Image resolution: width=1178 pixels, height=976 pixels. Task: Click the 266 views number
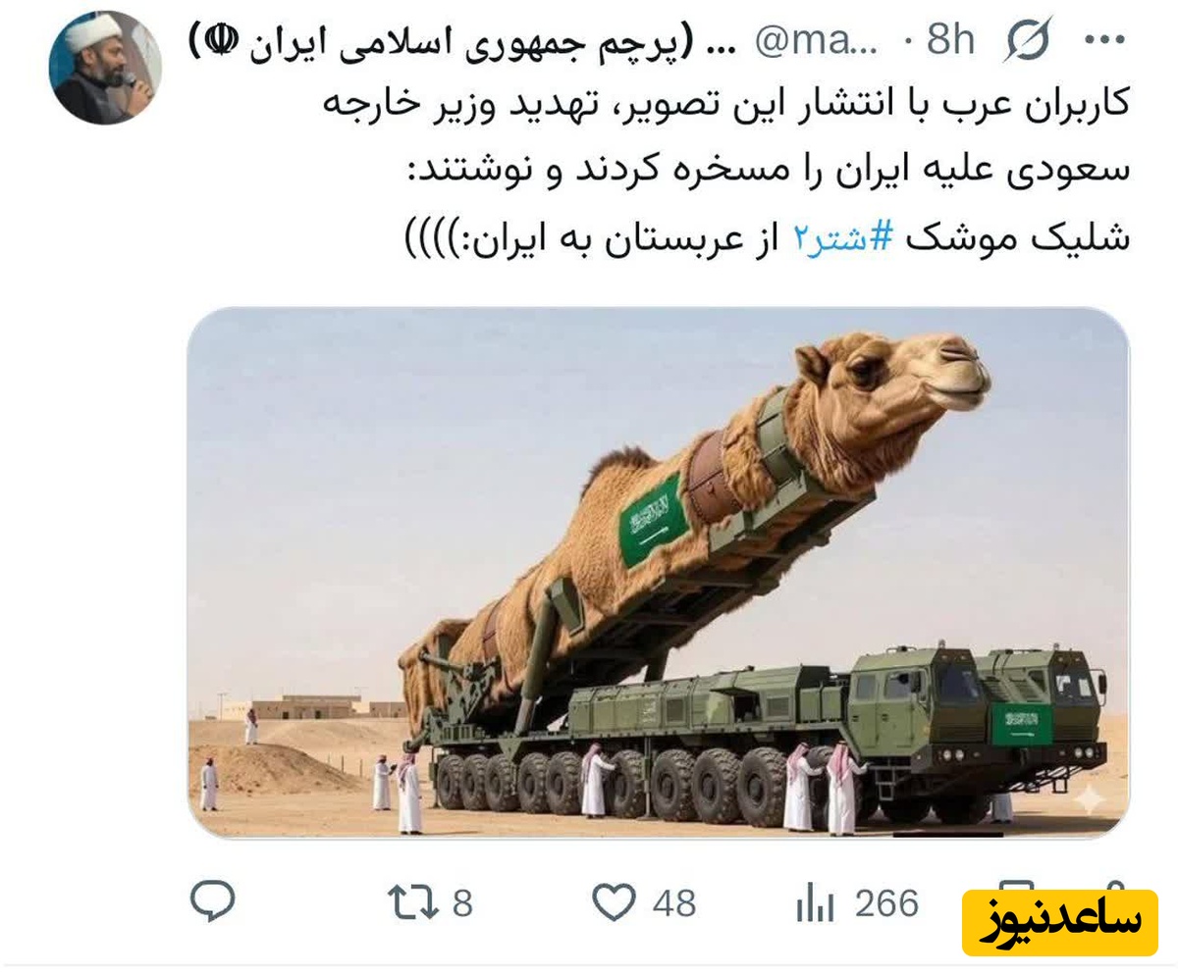(886, 902)
